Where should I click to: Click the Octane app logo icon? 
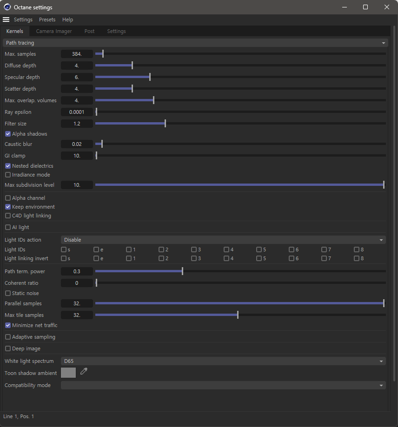(x=7, y=7)
